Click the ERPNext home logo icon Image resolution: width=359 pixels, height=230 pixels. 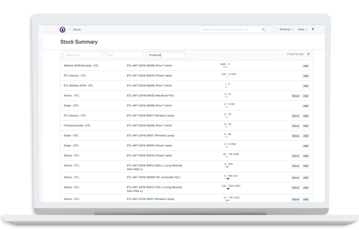coord(62,30)
